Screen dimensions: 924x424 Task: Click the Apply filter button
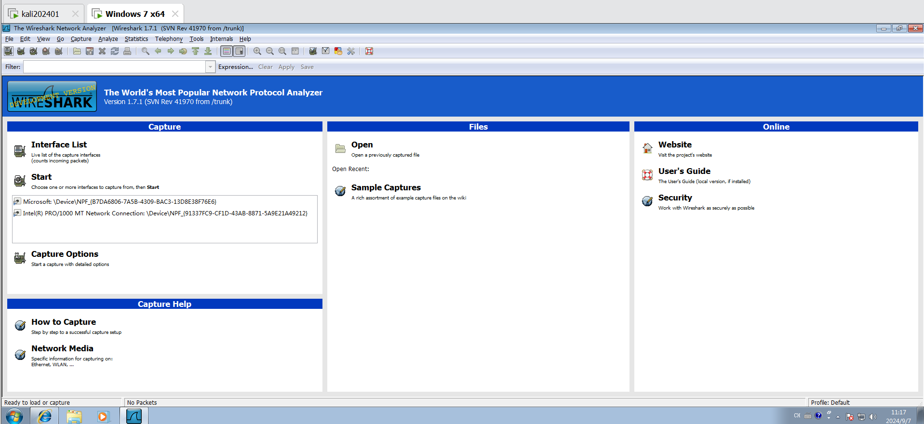coord(286,67)
